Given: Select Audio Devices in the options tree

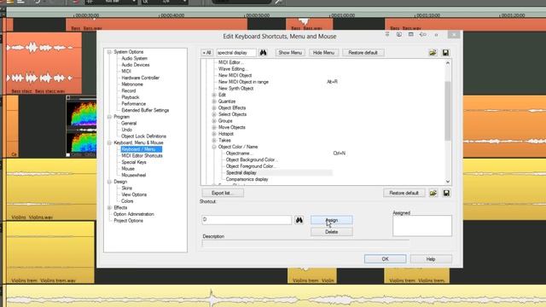Looking at the screenshot, I should click(x=136, y=65).
